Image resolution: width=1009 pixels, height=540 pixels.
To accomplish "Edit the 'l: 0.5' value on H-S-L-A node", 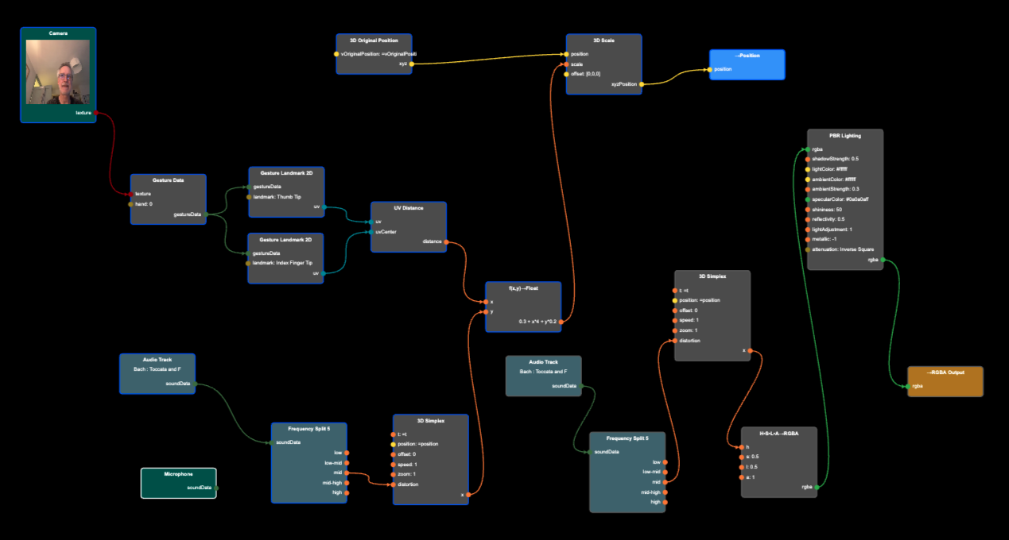I will coord(751,467).
